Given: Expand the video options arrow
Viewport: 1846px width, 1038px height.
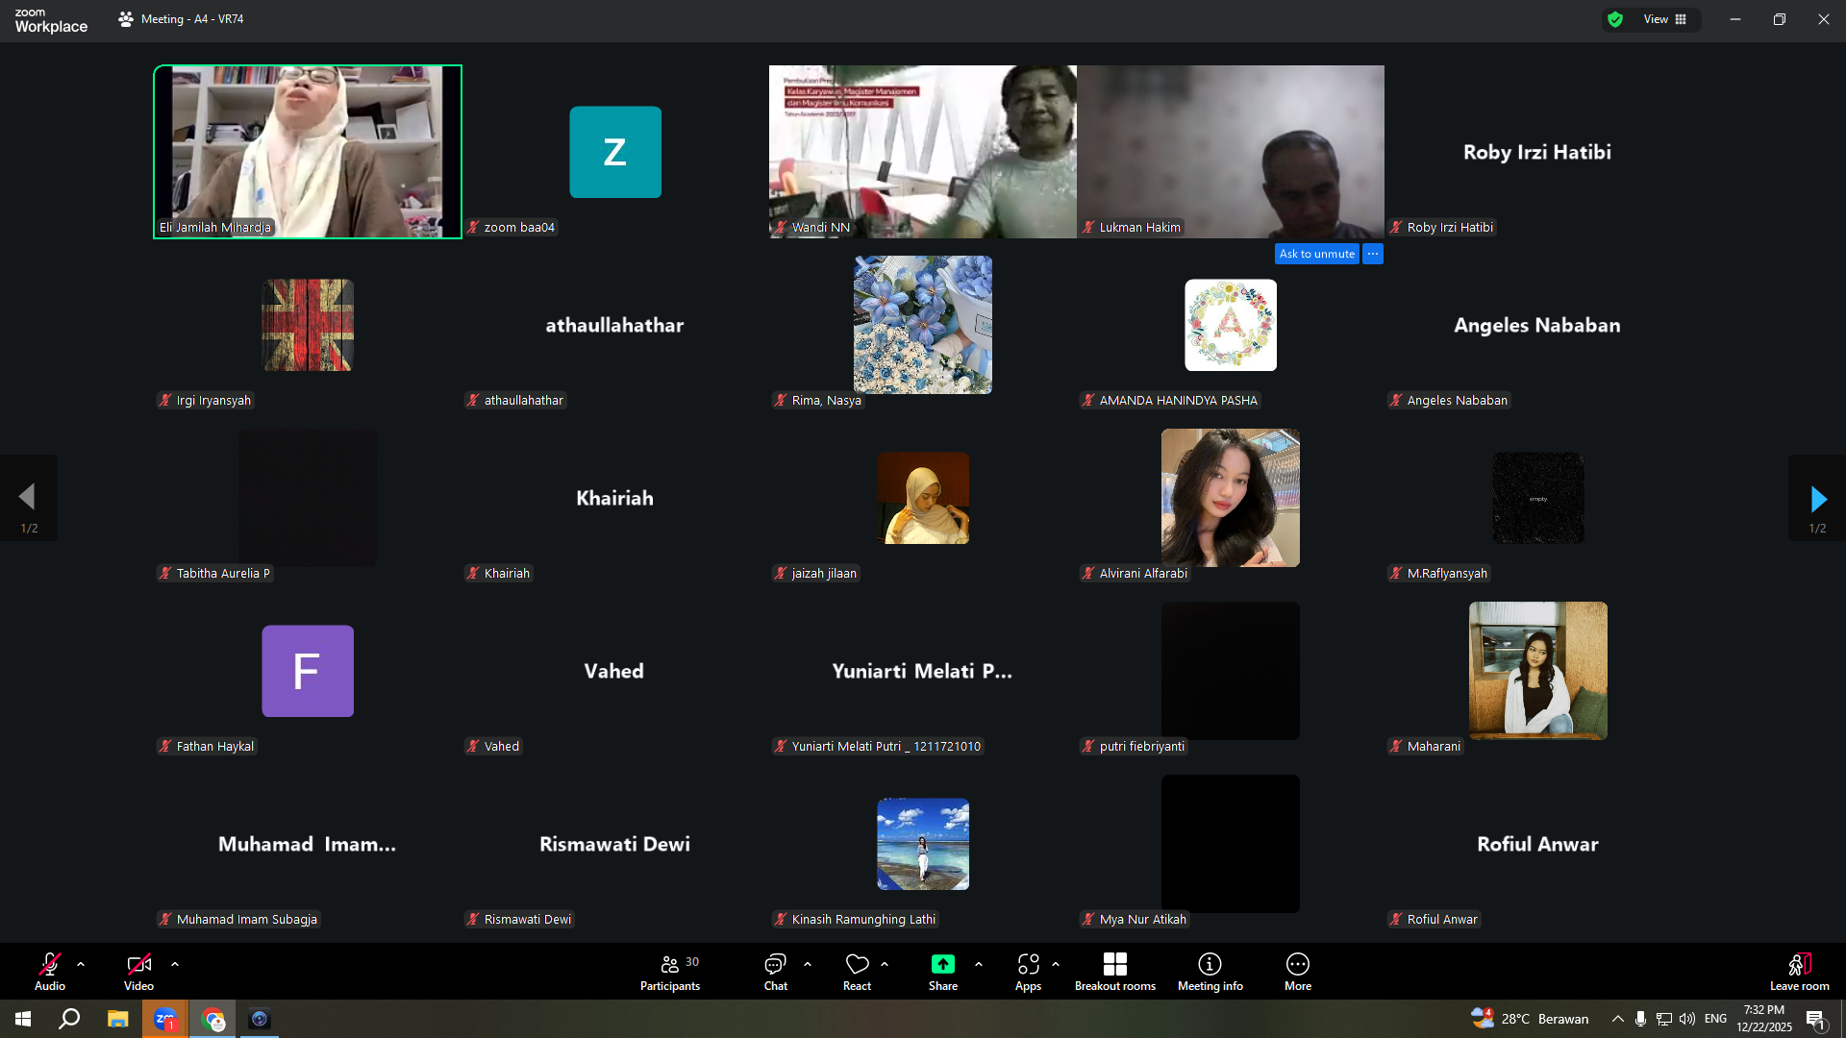Looking at the screenshot, I should 175,964.
